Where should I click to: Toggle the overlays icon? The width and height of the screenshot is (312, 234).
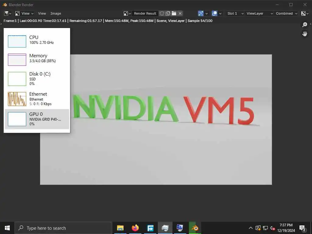click(x=214, y=13)
